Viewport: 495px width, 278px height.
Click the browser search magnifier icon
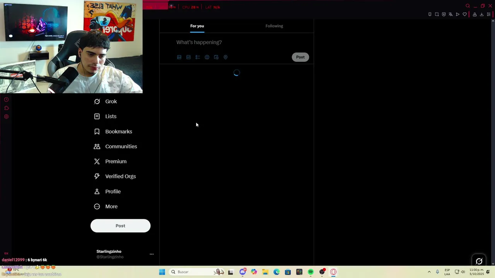[x=468, y=6]
